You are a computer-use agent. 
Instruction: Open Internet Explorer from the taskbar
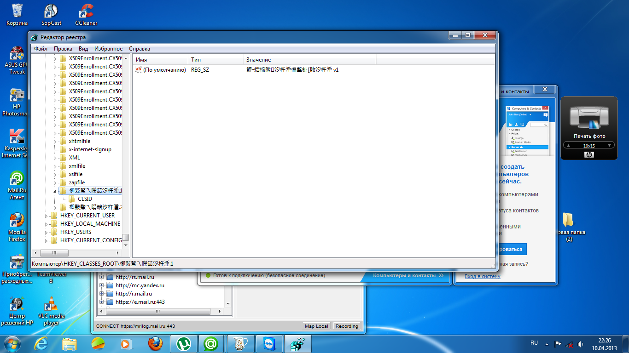click(42, 343)
